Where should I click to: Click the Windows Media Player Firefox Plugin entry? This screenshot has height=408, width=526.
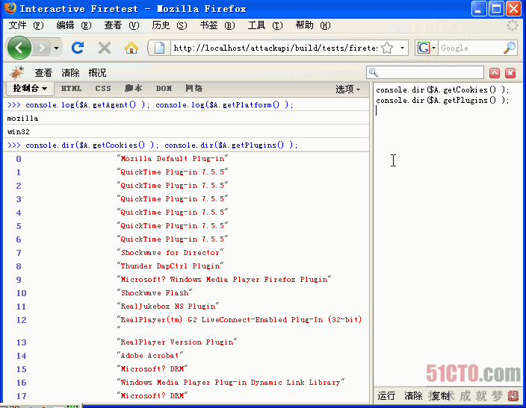click(223, 280)
